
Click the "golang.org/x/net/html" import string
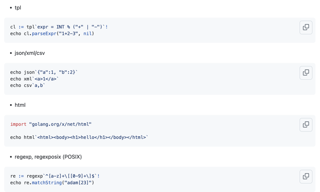(60, 124)
